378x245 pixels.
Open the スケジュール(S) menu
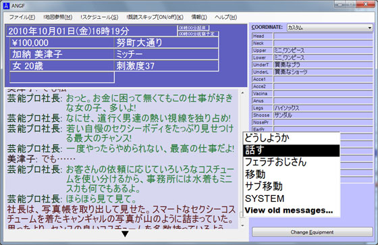point(99,17)
